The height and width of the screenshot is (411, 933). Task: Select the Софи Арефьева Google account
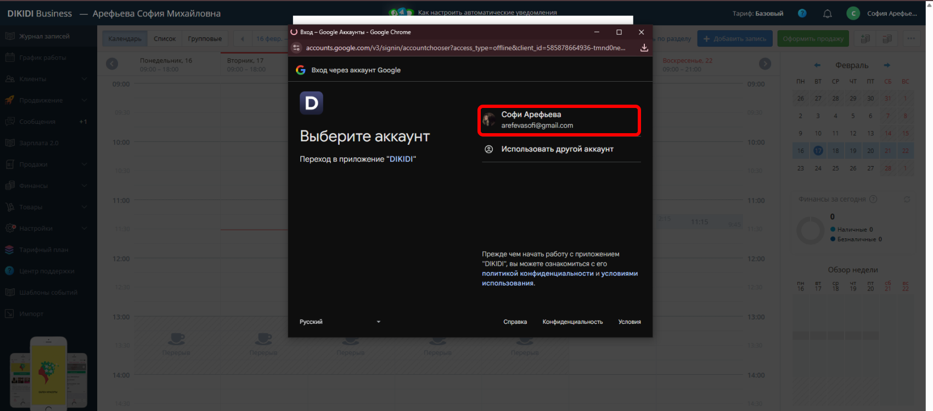tap(559, 120)
